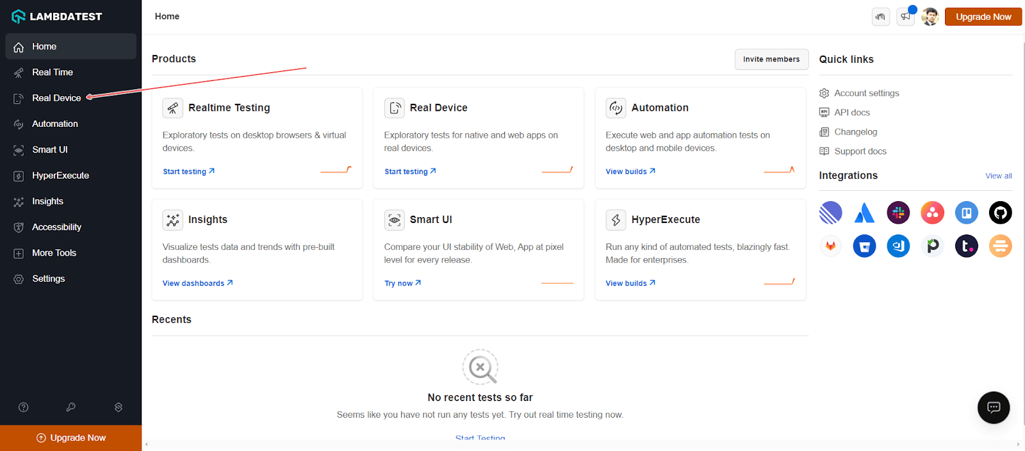Click the View dashboards link
This screenshot has width=1025, height=451.
pyautogui.click(x=198, y=283)
